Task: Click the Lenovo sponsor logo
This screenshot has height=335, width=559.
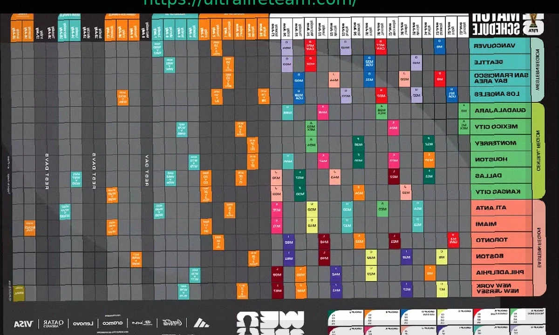Action: pos(83,323)
